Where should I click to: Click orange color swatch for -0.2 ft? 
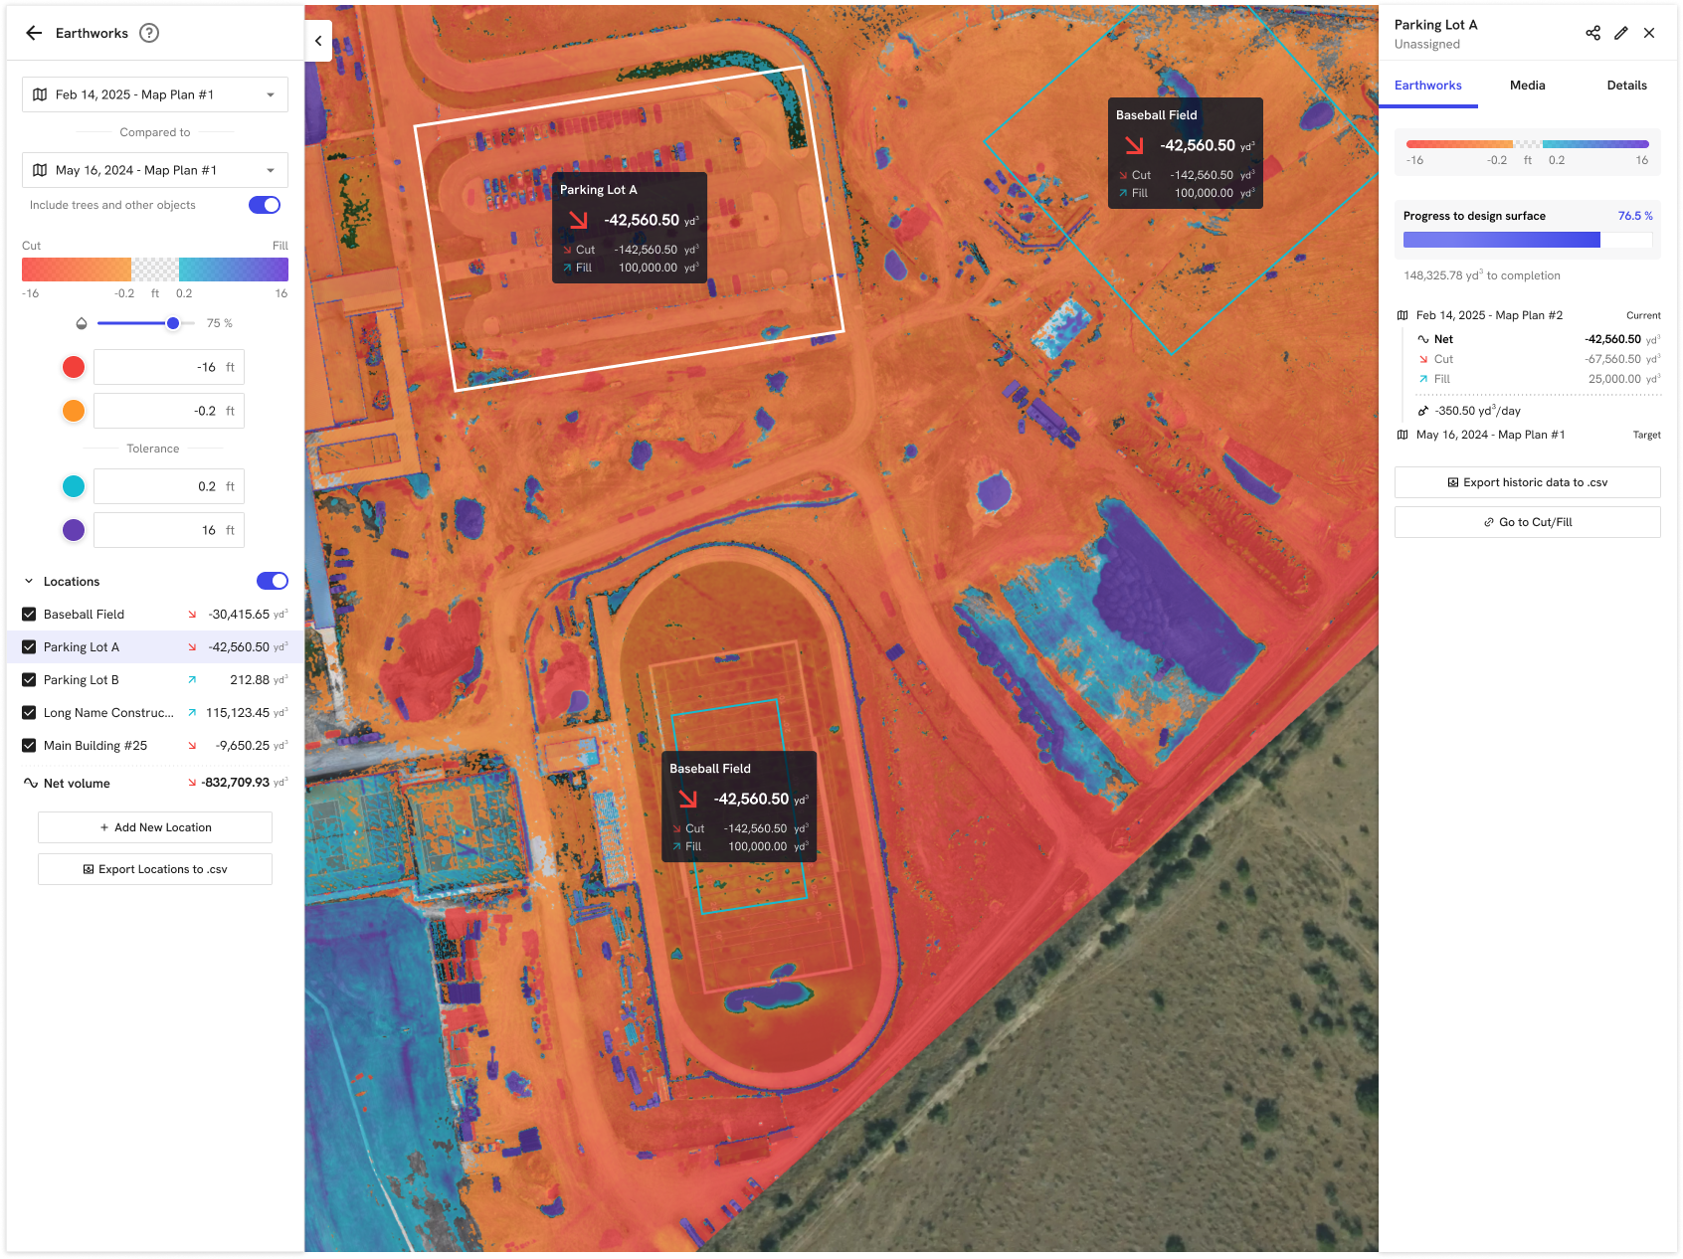(x=74, y=411)
